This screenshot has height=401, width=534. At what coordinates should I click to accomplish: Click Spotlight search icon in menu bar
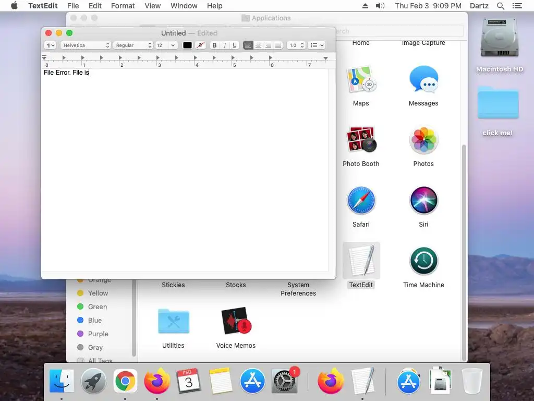[500, 6]
